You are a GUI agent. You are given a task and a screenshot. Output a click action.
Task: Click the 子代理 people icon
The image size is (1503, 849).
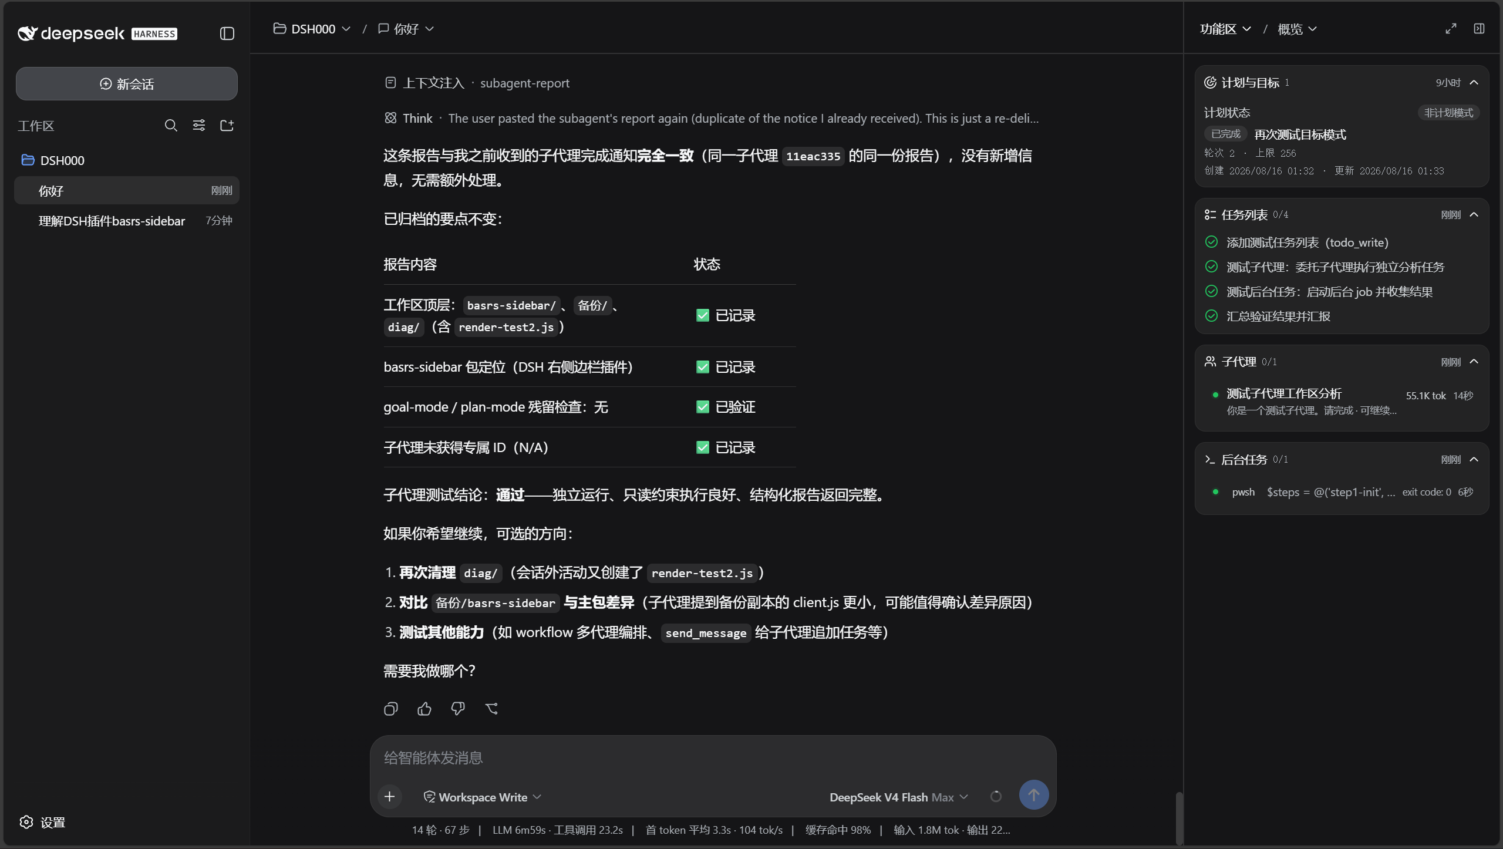tap(1210, 362)
